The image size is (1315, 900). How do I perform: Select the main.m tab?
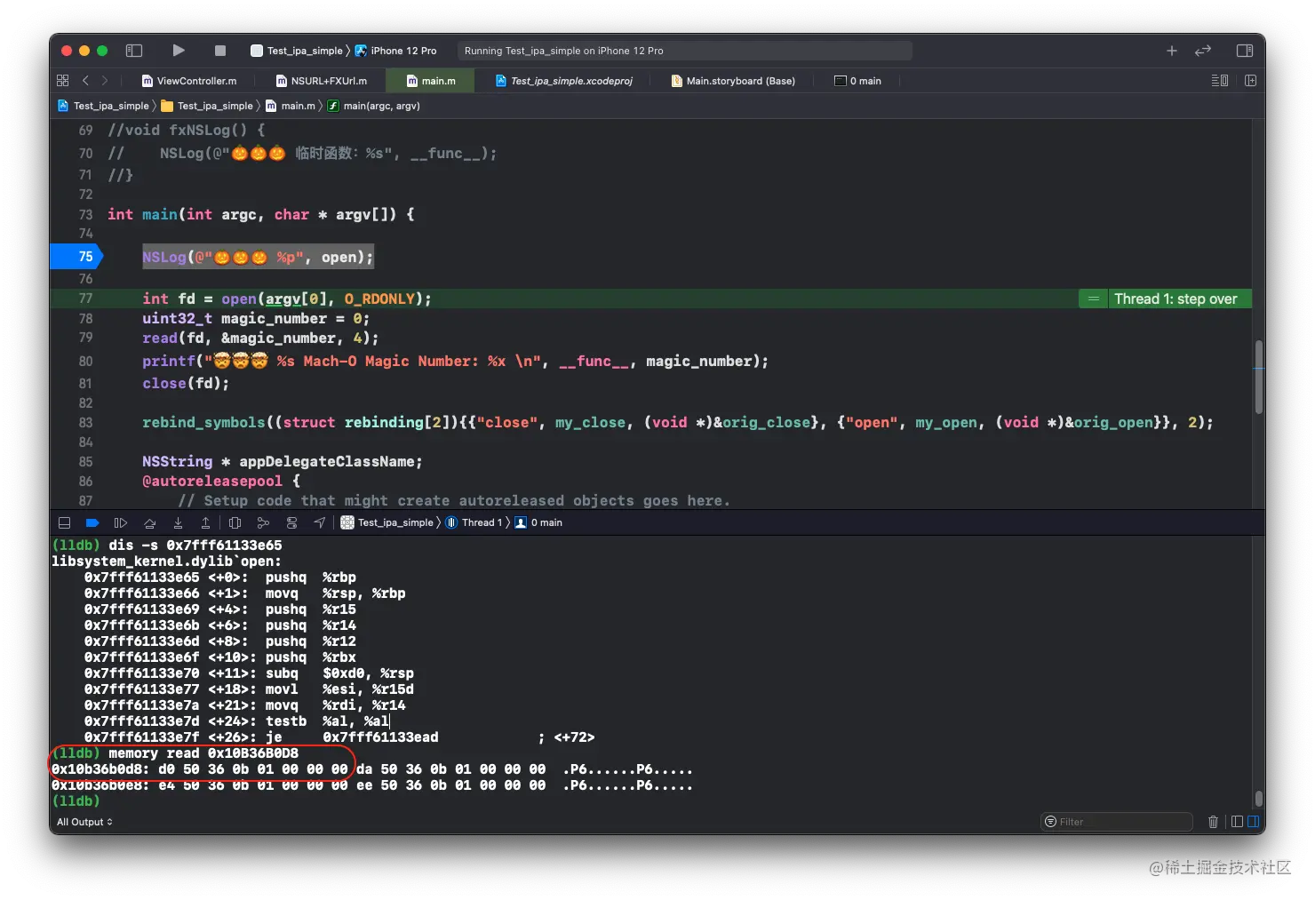[x=431, y=81]
